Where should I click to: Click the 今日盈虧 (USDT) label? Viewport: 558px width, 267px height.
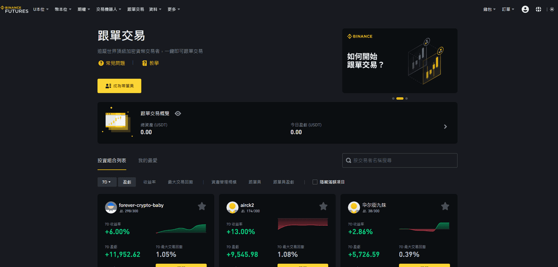point(306,125)
